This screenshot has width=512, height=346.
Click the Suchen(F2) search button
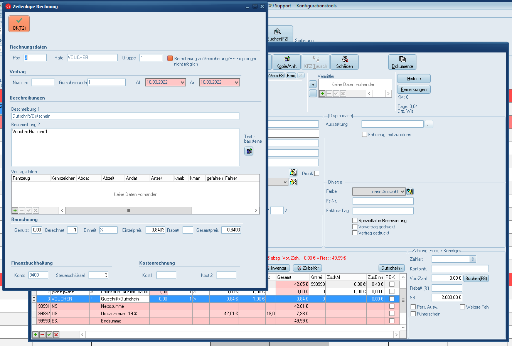coord(278,34)
